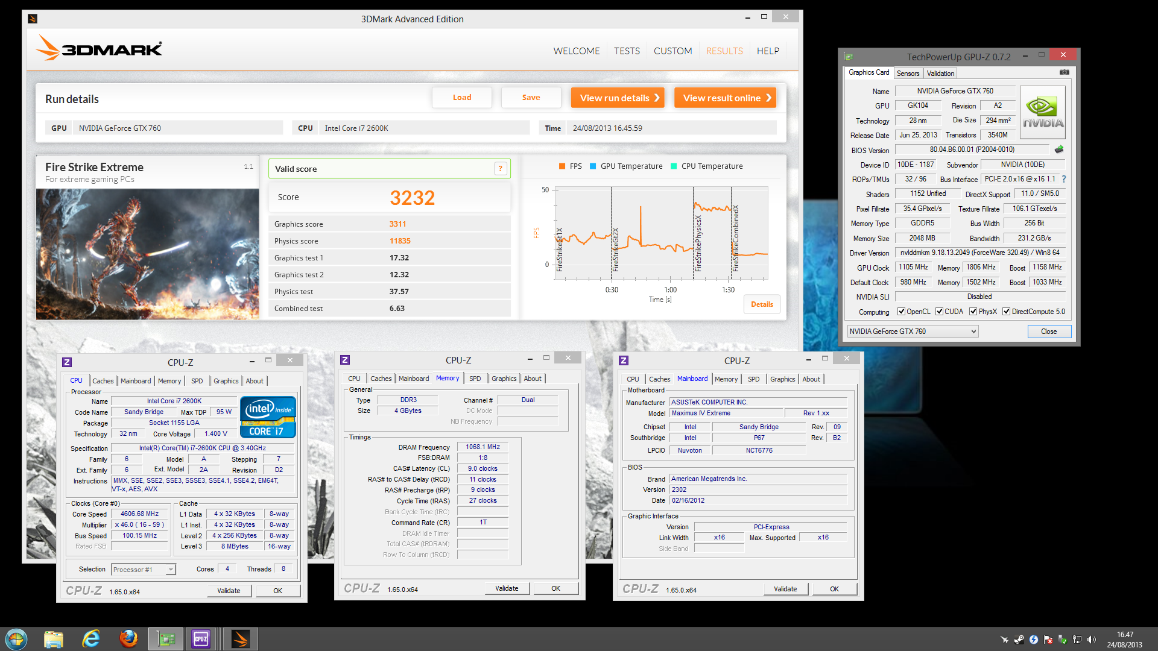This screenshot has width=1158, height=651.
Task: Click the Z icon of the CPU-Z Memory window
Action: [345, 360]
